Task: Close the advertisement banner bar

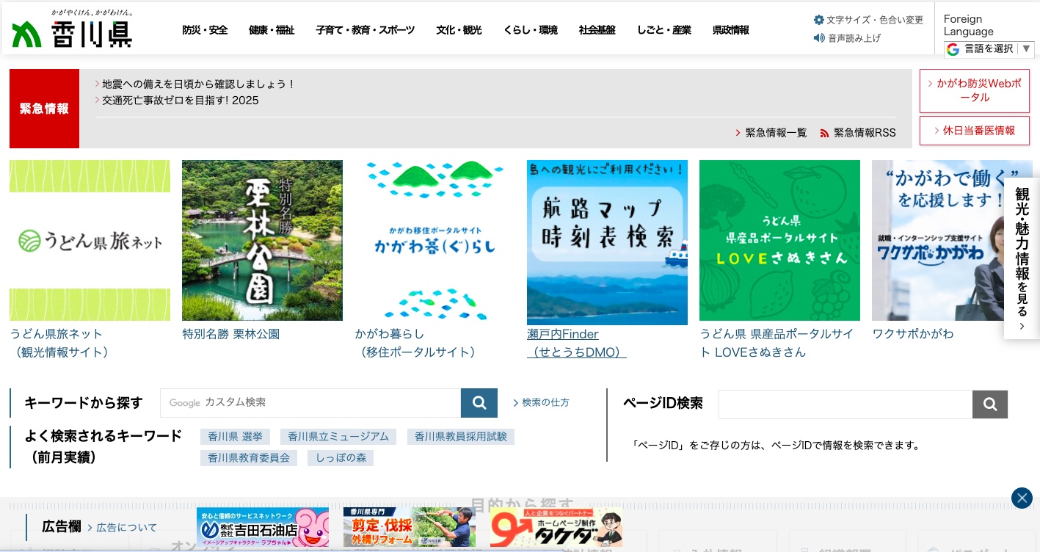Action: pos(1022,498)
